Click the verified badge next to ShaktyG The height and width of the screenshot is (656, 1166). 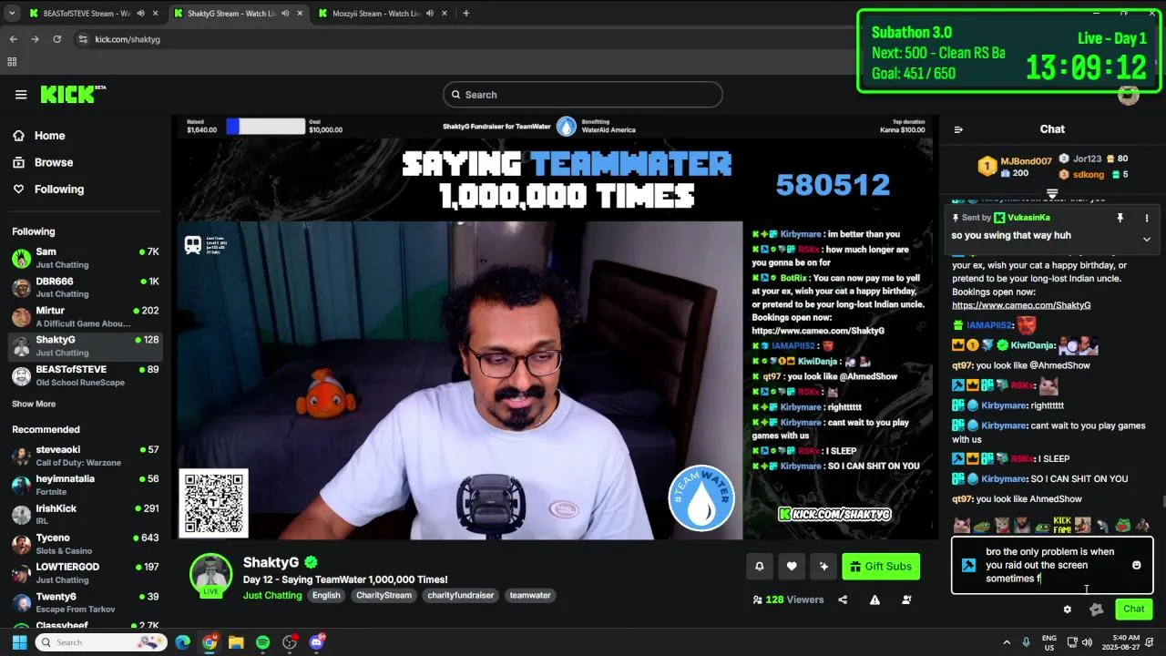[x=311, y=562]
